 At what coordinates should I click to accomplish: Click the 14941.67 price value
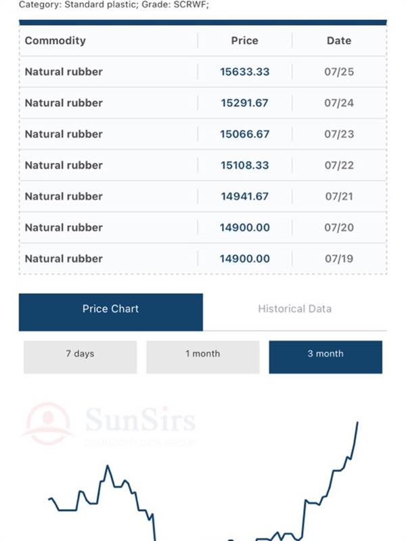(245, 196)
